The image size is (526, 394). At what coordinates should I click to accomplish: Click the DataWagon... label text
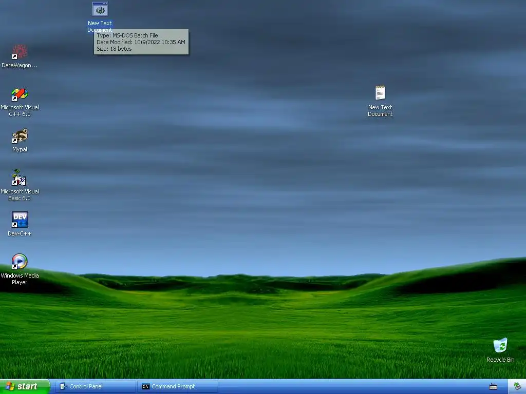pyautogui.click(x=20, y=65)
